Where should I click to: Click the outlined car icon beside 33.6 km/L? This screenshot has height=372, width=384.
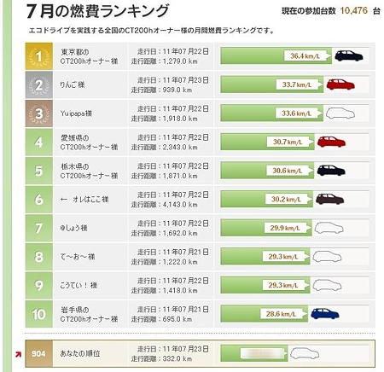(340, 113)
